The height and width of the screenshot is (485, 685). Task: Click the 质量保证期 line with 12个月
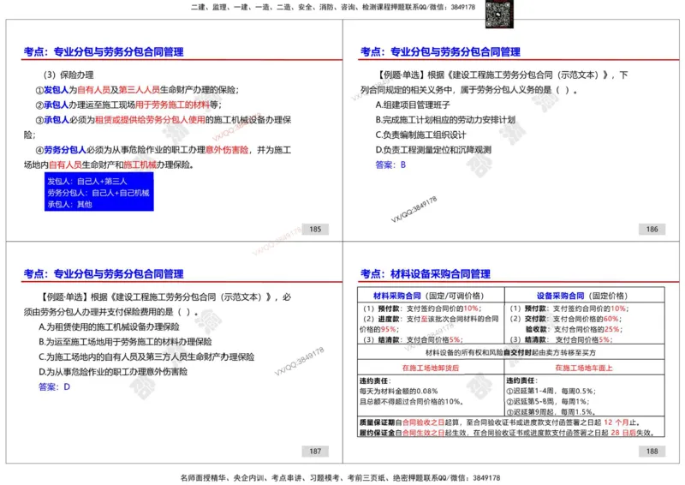coord(500,422)
